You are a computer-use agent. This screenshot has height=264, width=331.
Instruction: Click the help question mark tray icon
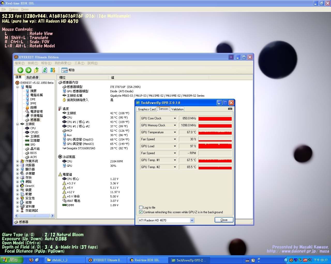[253, 260]
